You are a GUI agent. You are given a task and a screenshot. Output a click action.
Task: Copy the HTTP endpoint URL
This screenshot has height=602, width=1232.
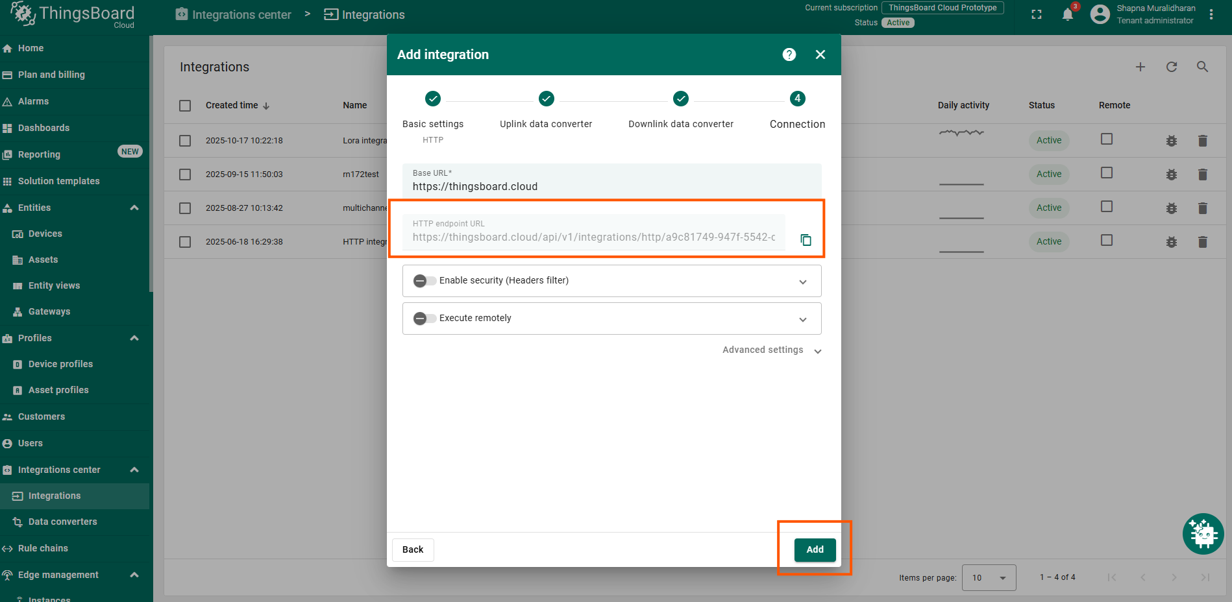point(806,240)
